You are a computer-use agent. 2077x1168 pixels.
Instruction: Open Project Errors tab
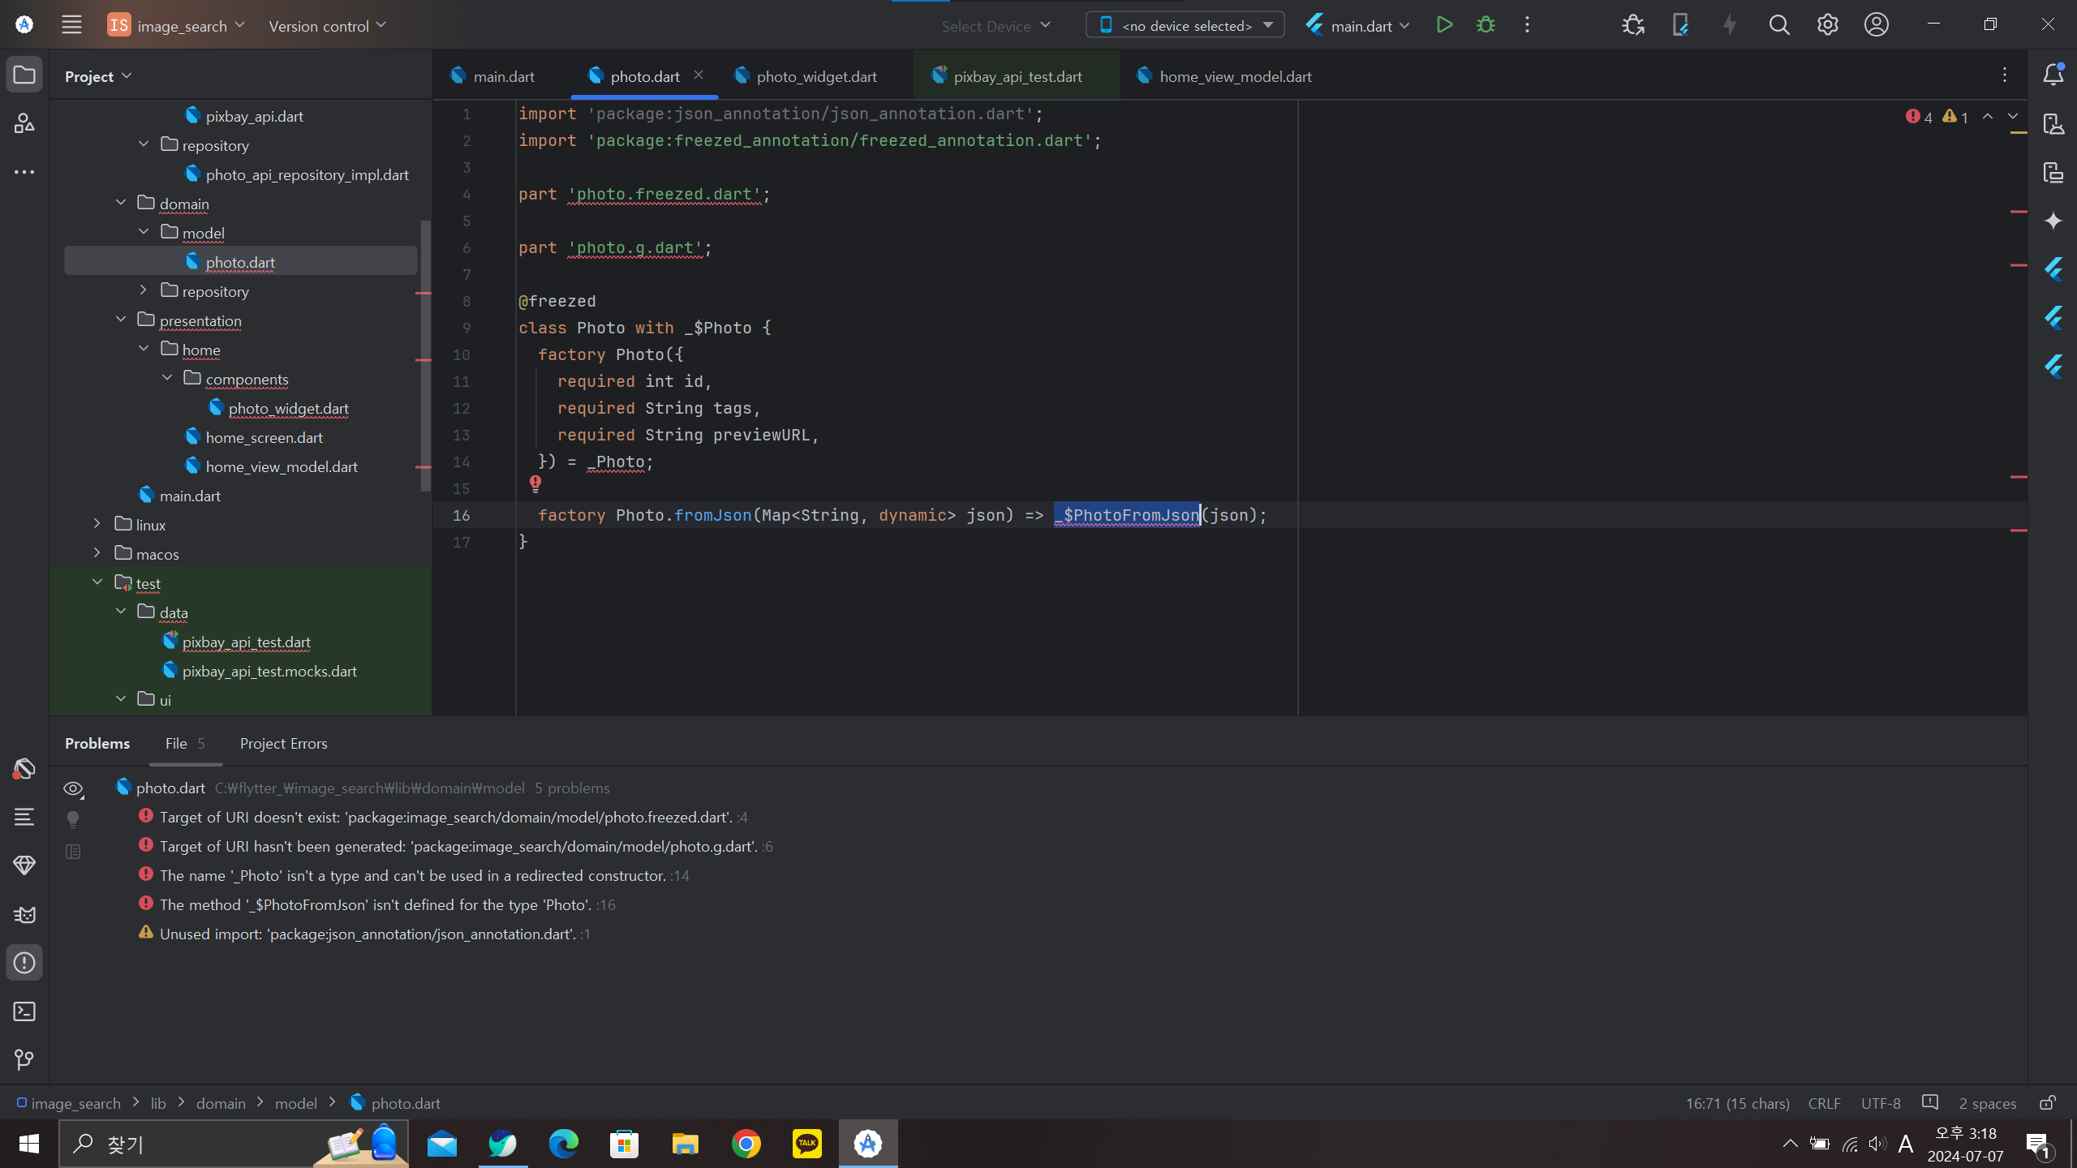284,744
